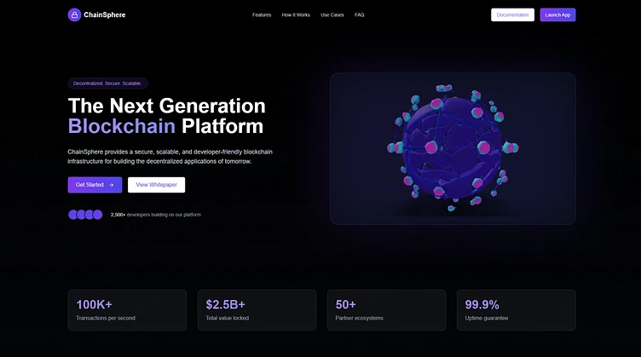Viewport: 641px width, 357px height.
Task: Select the $2.5B+ total value locked card
Action: click(257, 310)
